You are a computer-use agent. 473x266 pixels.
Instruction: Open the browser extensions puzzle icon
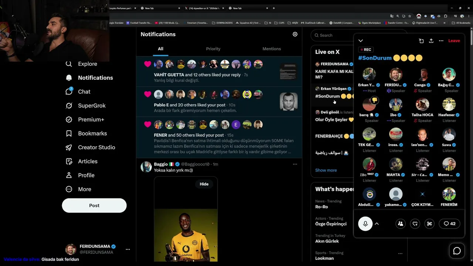pyautogui.click(x=445, y=16)
